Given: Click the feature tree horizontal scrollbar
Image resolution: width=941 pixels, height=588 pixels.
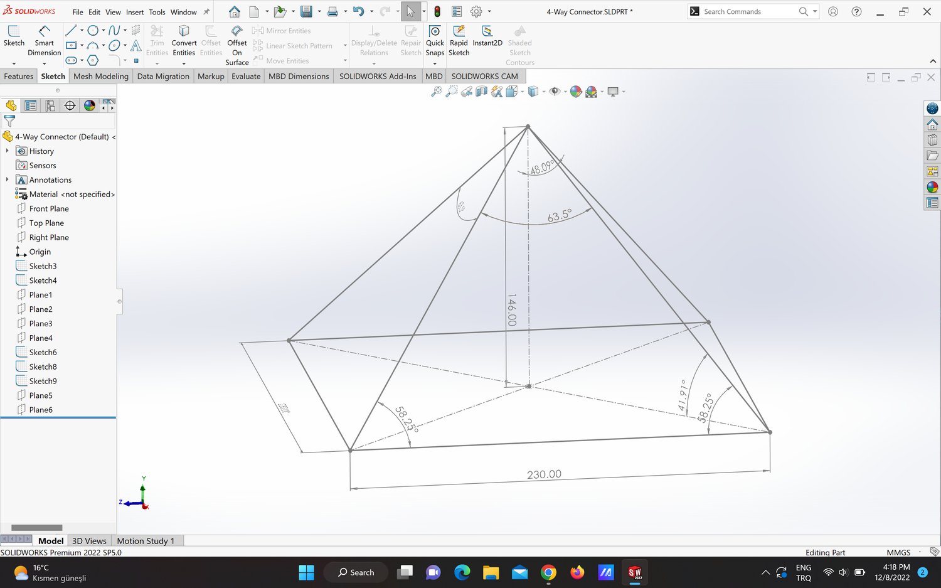Looking at the screenshot, I should click(x=36, y=528).
